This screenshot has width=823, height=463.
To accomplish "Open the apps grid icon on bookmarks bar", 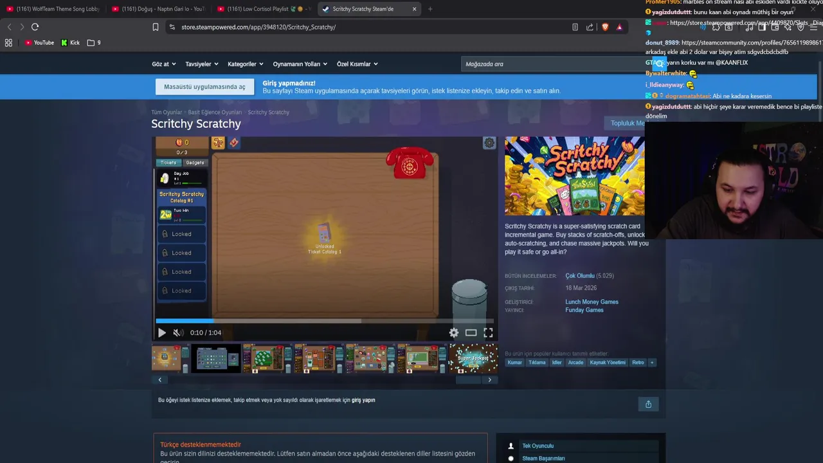I will pos(8,42).
